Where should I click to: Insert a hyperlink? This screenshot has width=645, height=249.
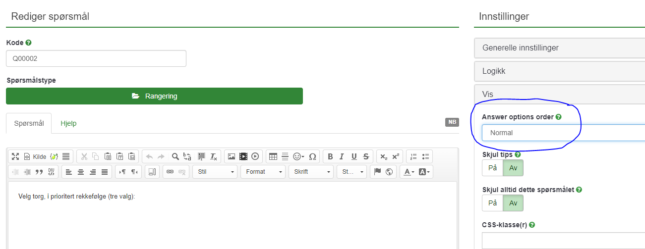(x=170, y=172)
